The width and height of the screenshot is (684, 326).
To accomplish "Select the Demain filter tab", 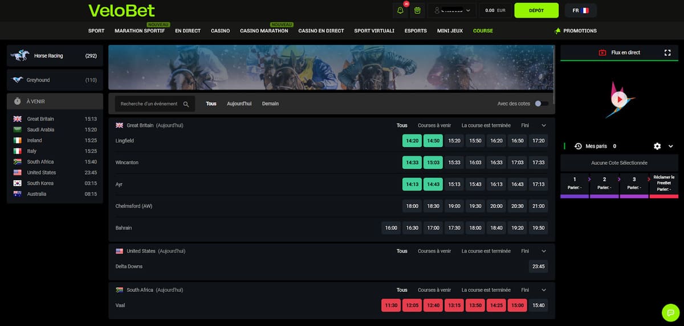I will tap(270, 104).
